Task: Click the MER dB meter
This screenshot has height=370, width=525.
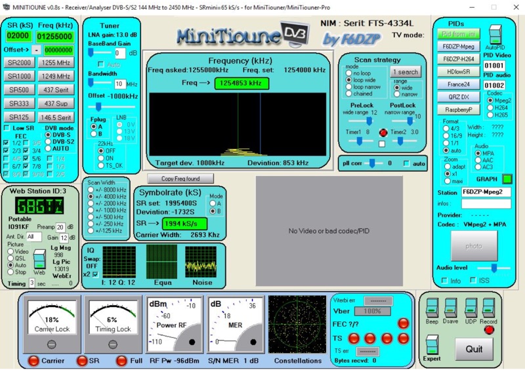Action: pyautogui.click(x=236, y=325)
